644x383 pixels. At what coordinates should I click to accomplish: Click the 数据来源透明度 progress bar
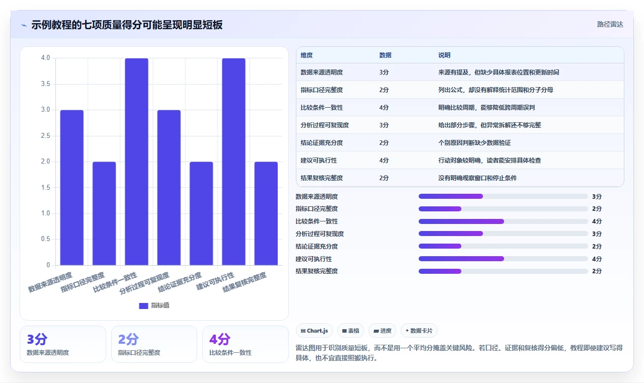pyautogui.click(x=503, y=196)
